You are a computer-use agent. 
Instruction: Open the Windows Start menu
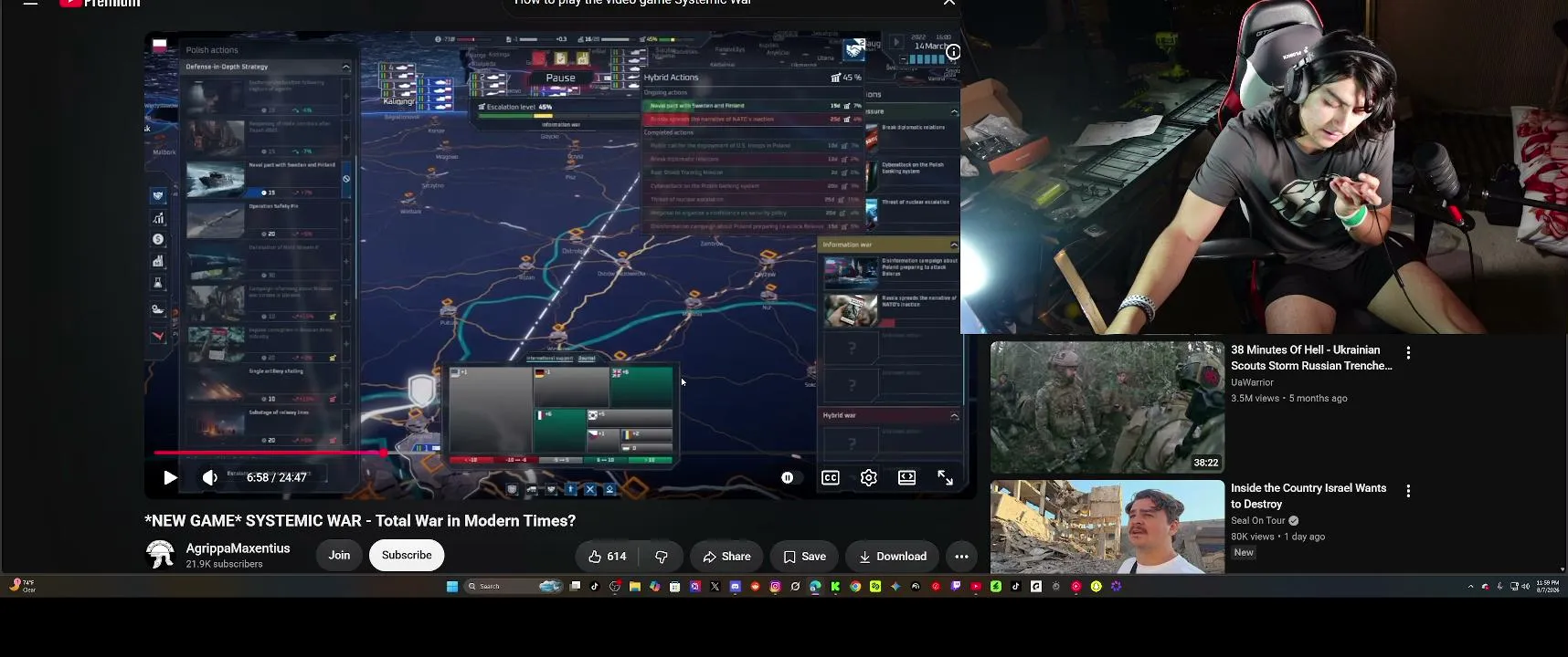click(x=451, y=587)
